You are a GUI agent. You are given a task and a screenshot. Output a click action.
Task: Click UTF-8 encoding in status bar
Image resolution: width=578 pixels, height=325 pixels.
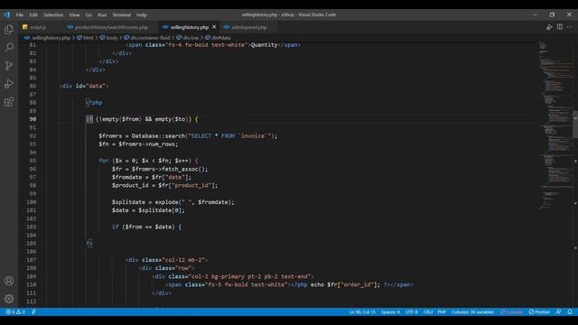pos(412,311)
